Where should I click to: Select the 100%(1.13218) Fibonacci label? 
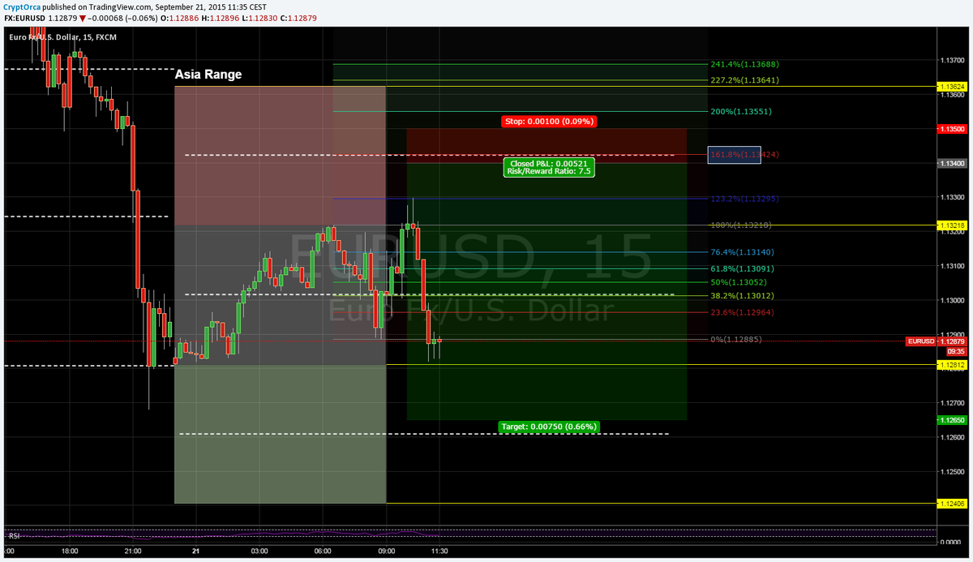742,225
